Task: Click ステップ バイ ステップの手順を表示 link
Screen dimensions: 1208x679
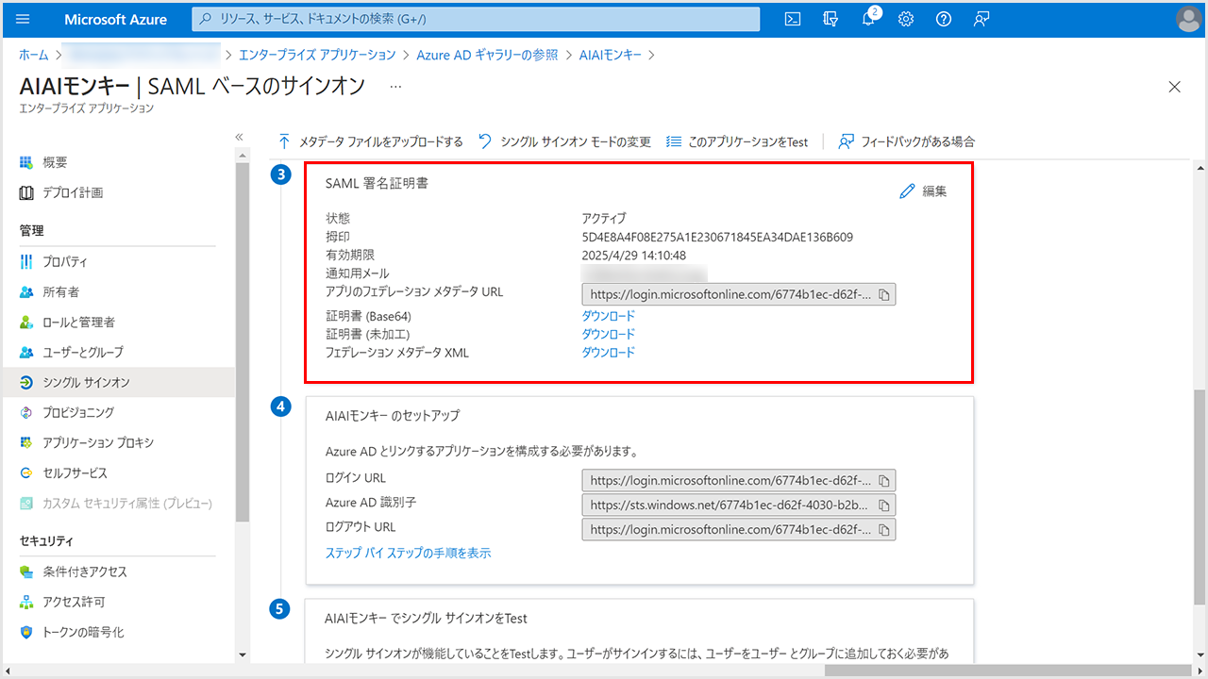Action: pos(408,554)
